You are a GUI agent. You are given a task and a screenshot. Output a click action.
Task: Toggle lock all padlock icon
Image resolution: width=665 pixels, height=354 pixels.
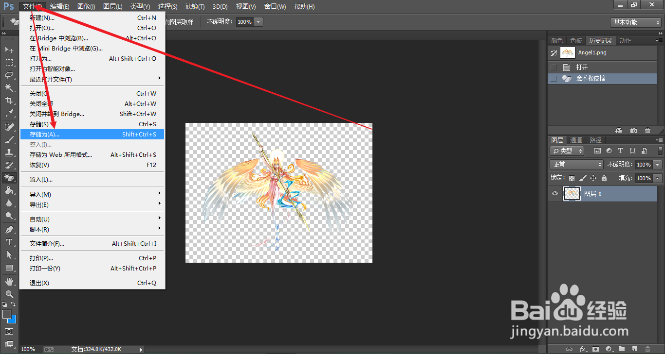pos(604,178)
